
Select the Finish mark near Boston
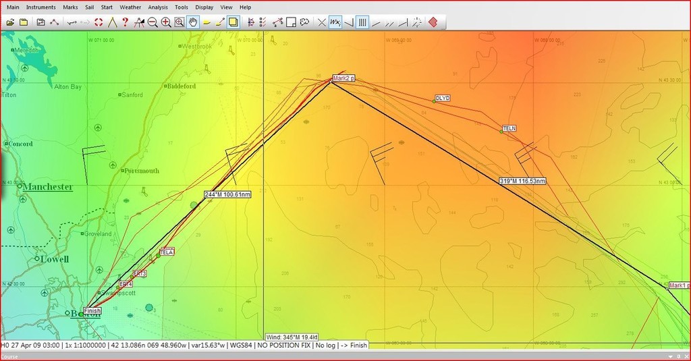tap(92, 311)
